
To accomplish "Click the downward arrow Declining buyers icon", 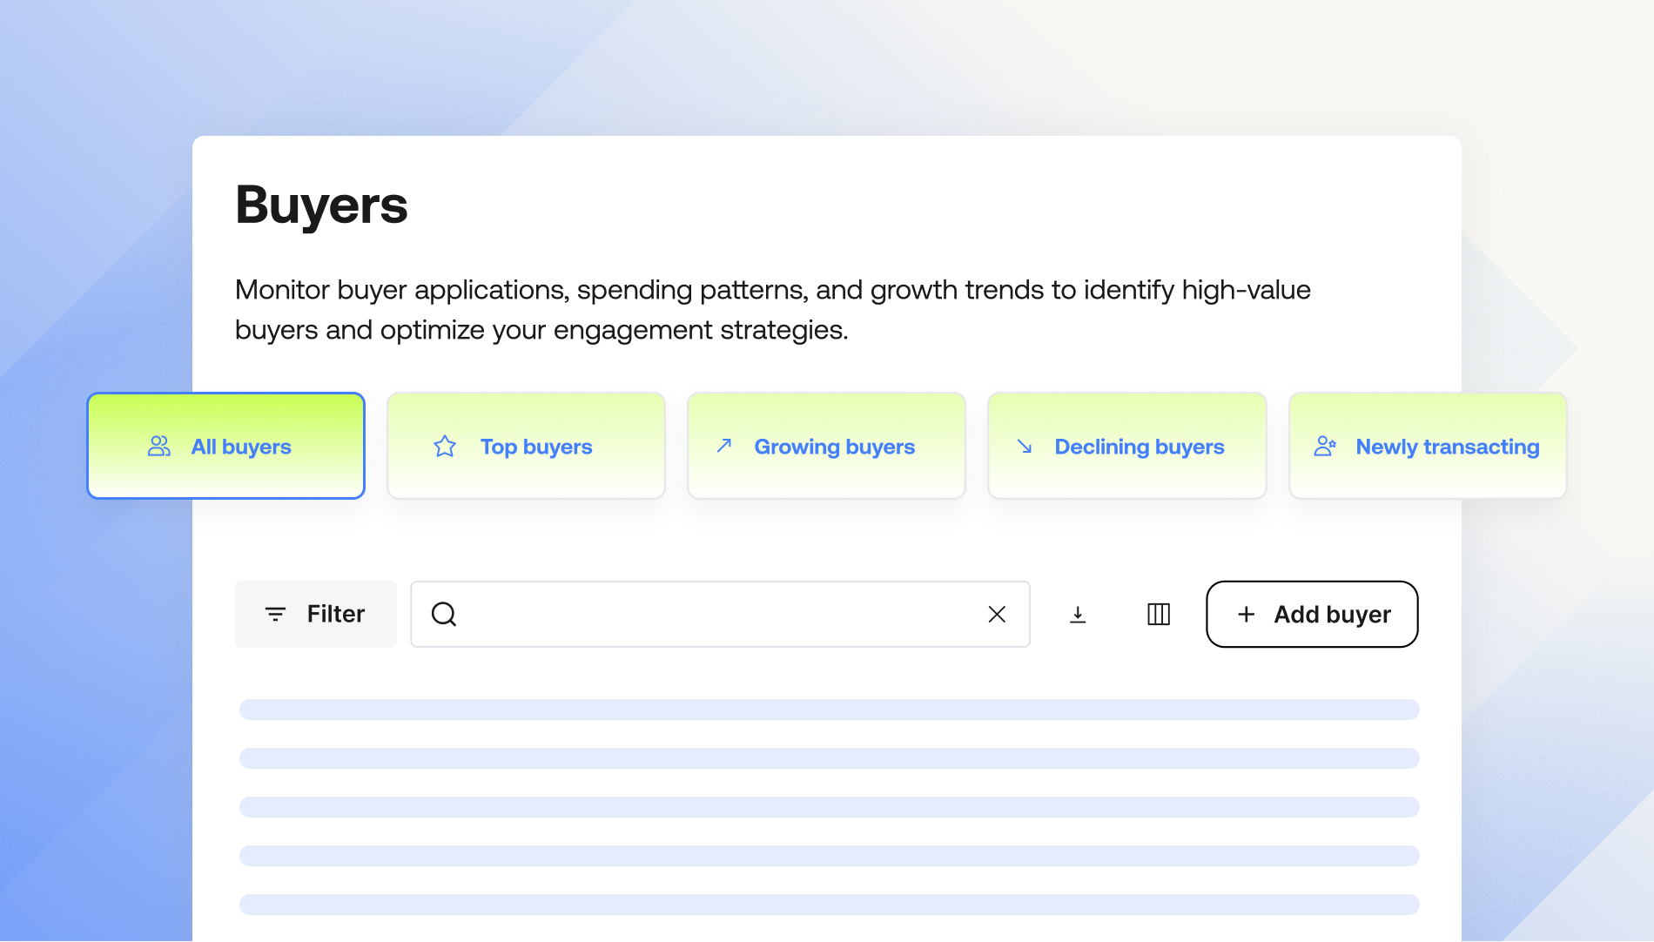I will 1025,447.
